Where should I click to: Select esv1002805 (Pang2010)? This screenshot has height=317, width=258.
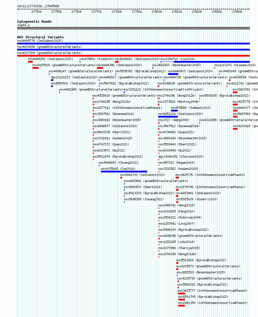(x=177, y=211)
